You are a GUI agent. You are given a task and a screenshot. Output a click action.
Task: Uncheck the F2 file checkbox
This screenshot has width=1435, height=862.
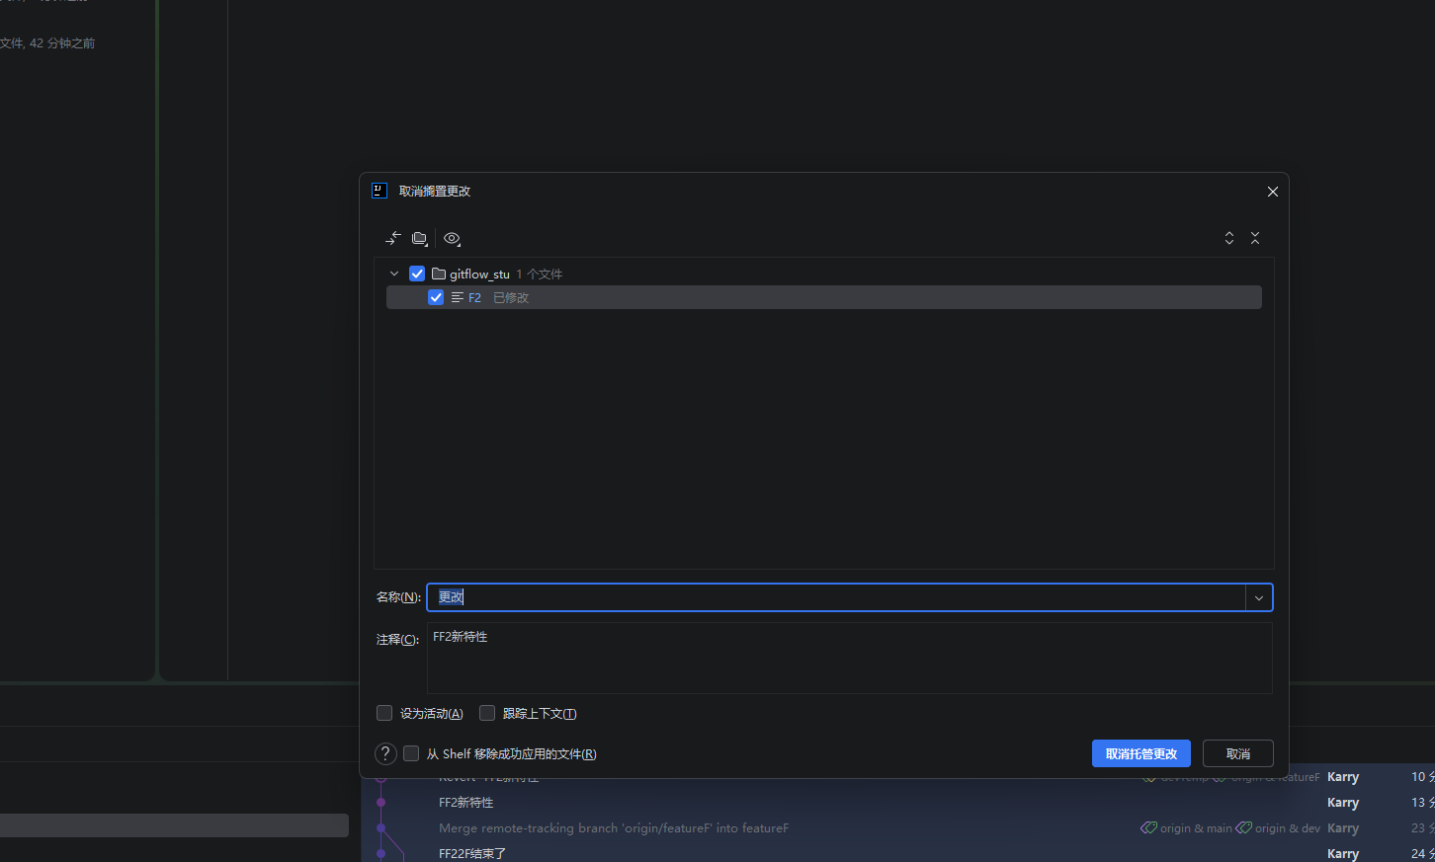tap(436, 297)
